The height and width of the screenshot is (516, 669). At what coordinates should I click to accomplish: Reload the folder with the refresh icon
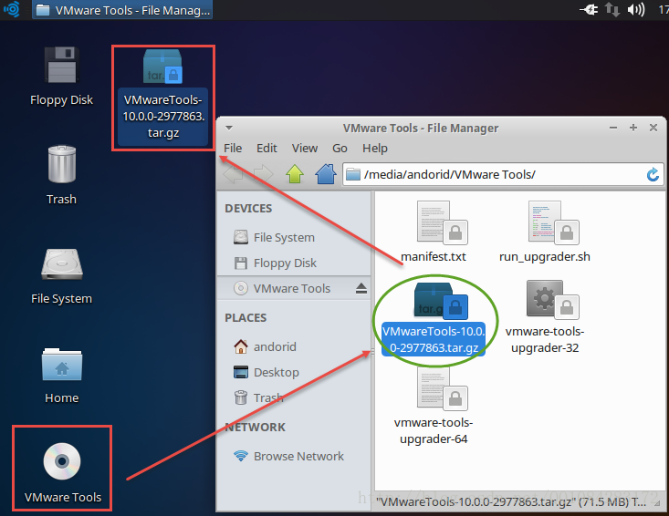653,175
